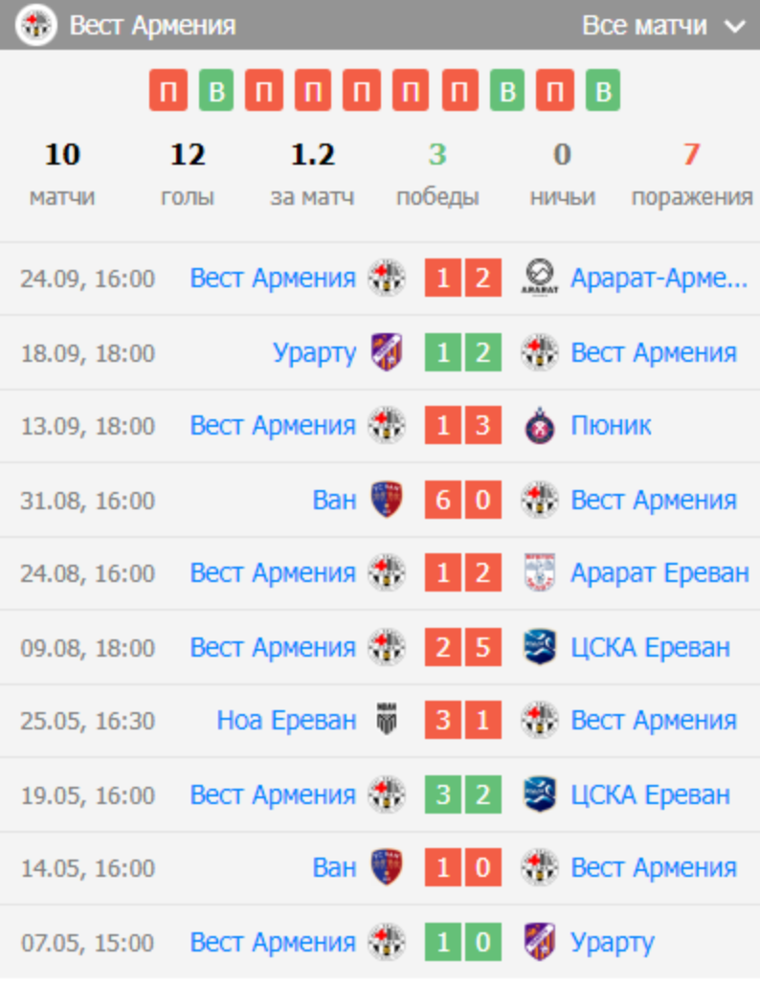Image resolution: width=760 pixels, height=984 pixels.
Task: Click the Urartu crest in 18.09 match
Action: click(387, 352)
